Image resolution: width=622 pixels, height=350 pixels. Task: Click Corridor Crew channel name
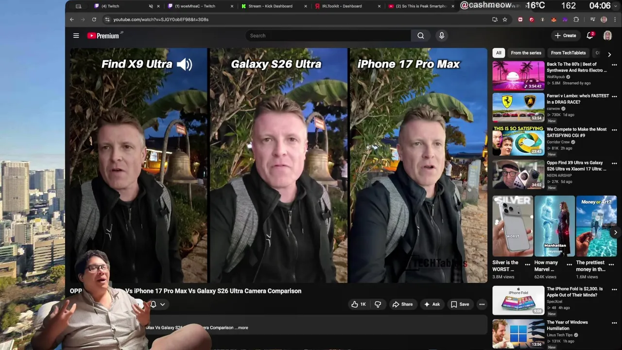coord(558,142)
